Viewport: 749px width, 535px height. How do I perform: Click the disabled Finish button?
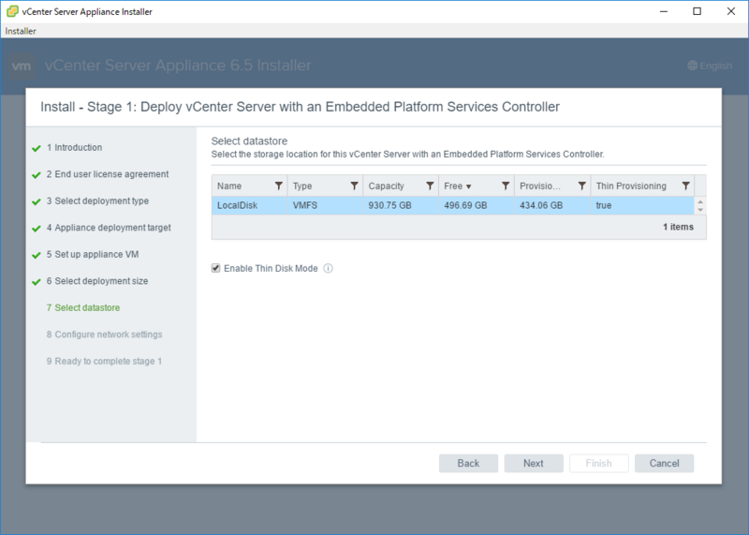coord(599,463)
